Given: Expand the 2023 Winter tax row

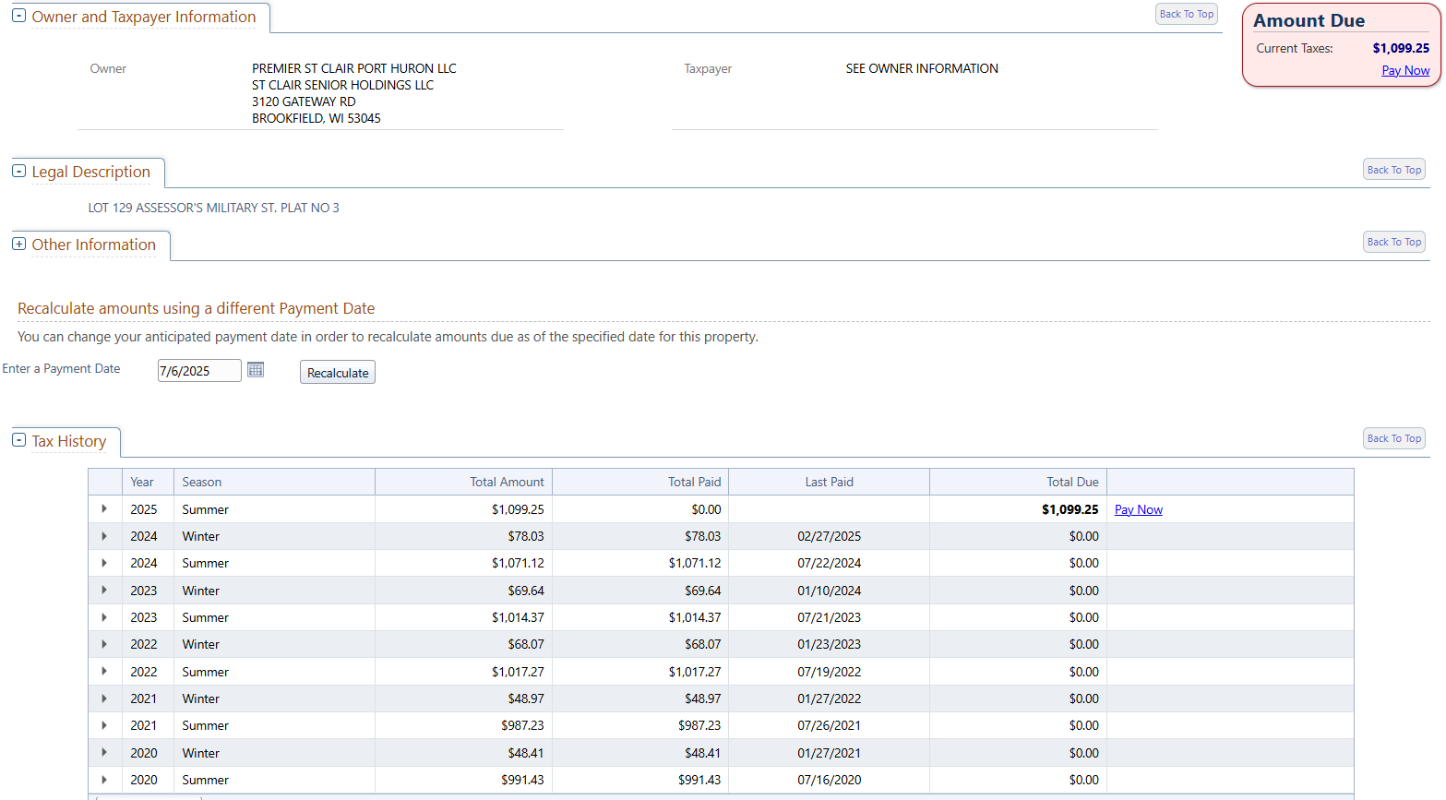Looking at the screenshot, I should [x=104, y=590].
